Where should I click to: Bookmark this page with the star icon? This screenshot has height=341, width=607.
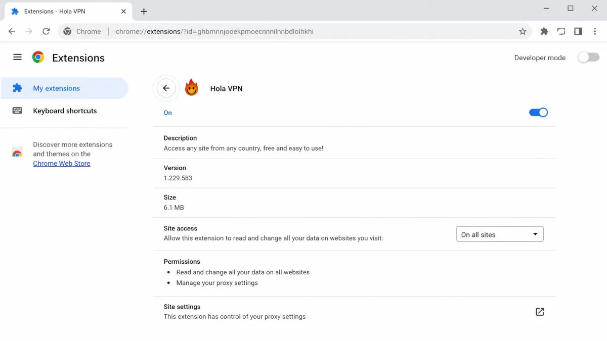click(523, 31)
